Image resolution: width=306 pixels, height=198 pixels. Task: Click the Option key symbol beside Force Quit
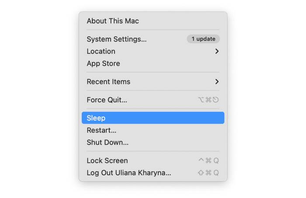(x=201, y=100)
